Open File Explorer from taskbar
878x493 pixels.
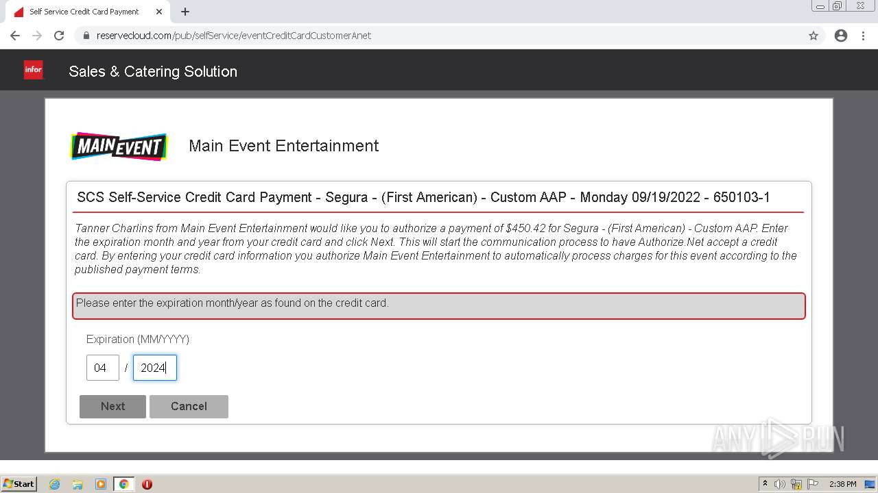78,484
